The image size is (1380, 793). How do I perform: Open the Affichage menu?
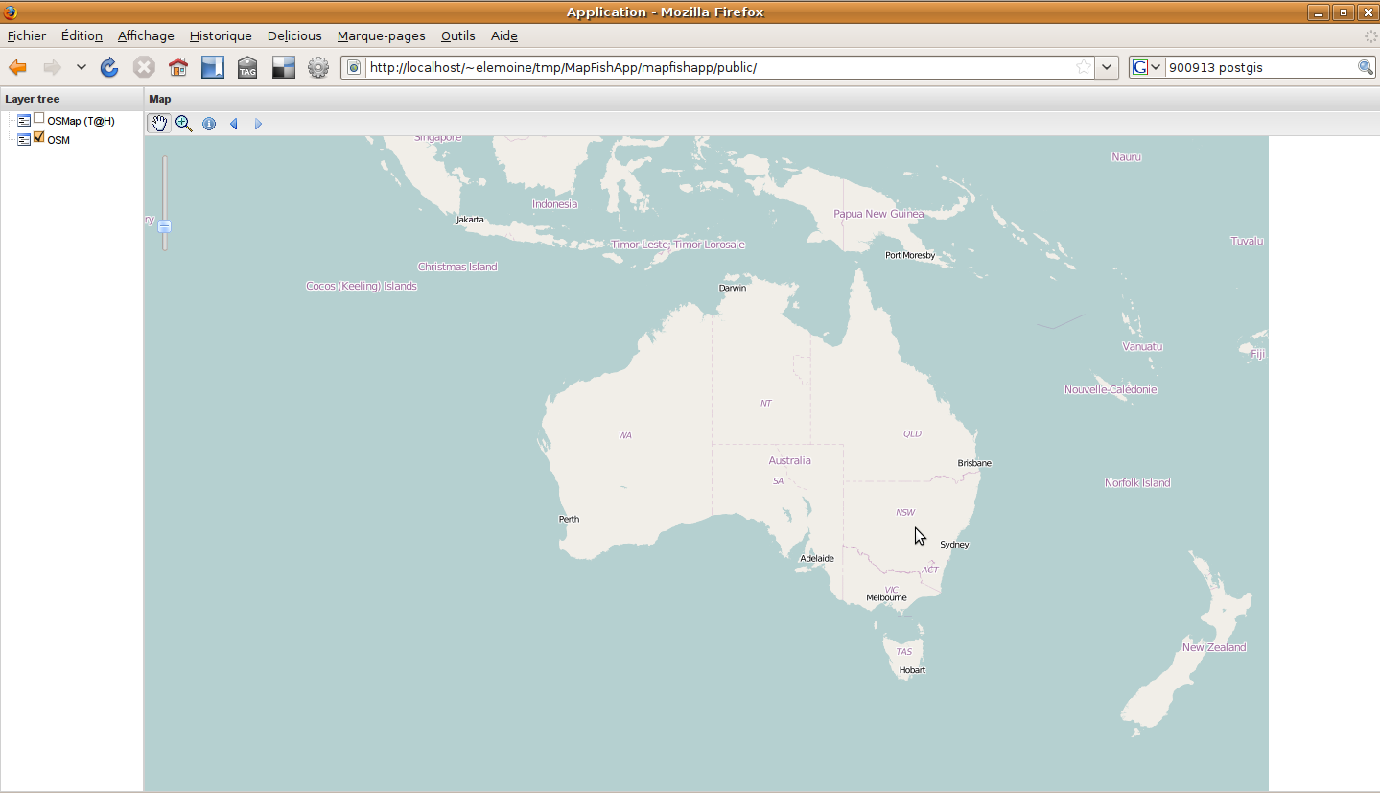pos(146,36)
